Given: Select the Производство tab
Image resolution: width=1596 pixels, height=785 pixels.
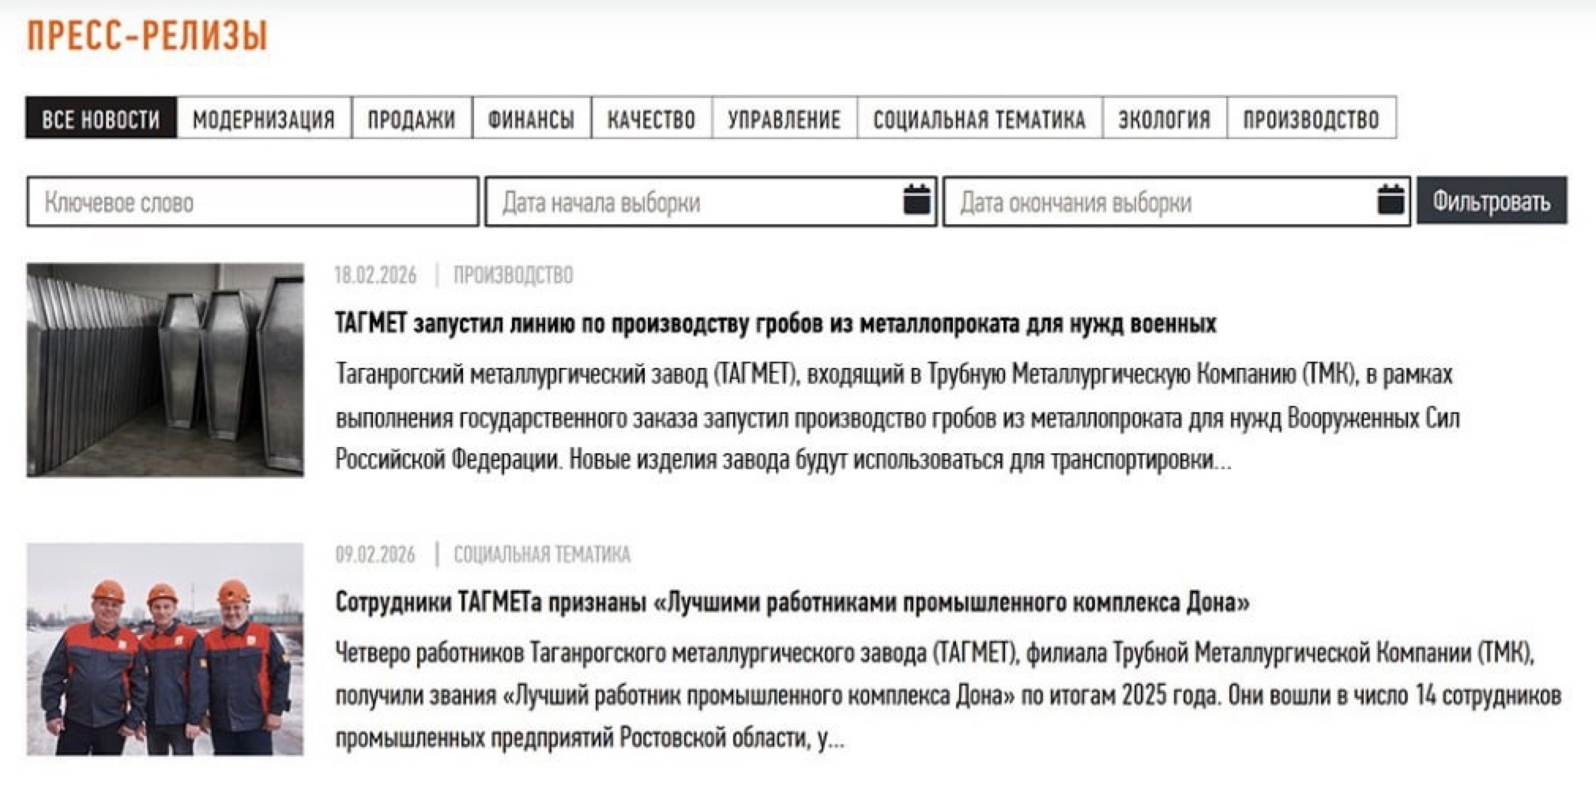Looking at the screenshot, I should tap(1311, 118).
